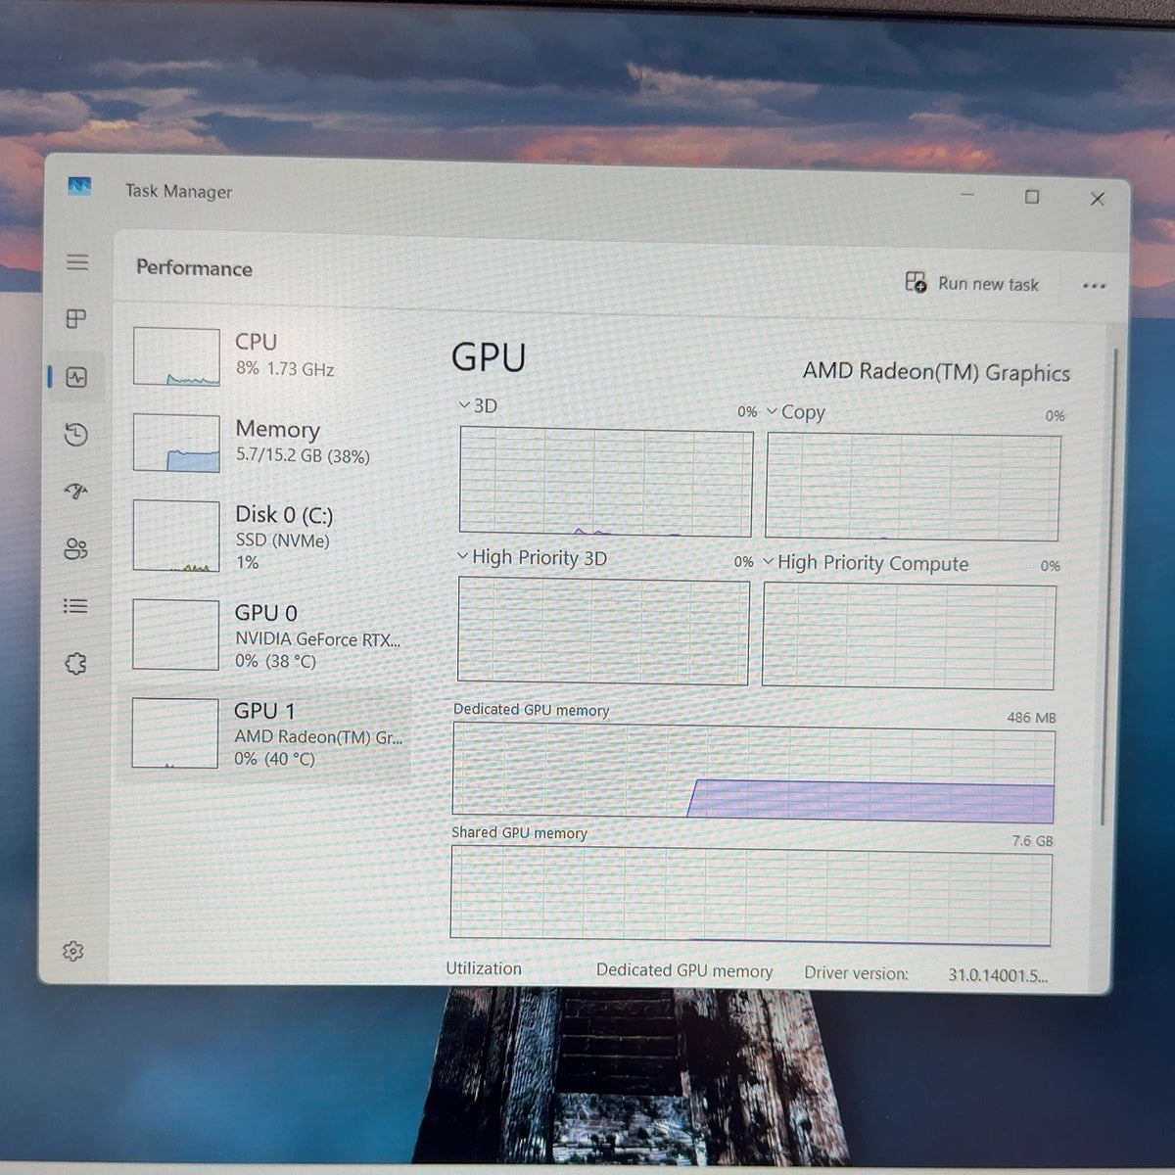Go to the Processes page icon

point(76,319)
